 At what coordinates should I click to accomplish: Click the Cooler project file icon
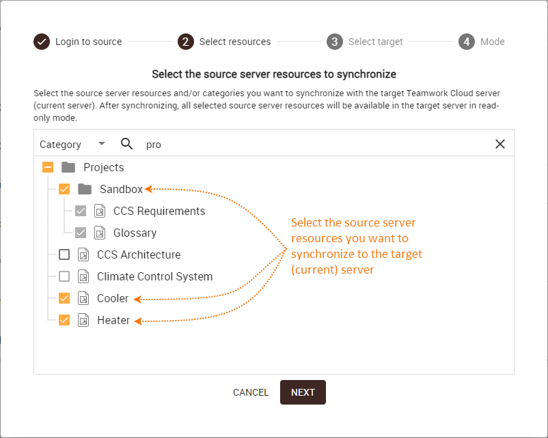[83, 298]
